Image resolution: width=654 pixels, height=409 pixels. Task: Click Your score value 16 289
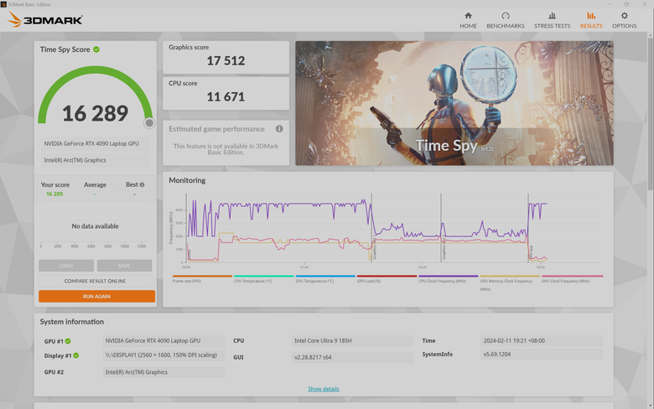[x=54, y=194]
